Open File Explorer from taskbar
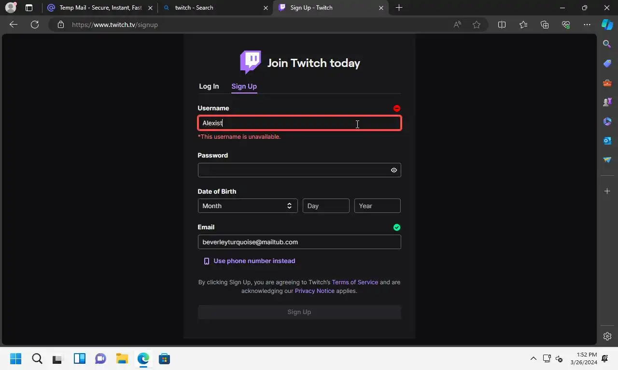618x370 pixels. pos(122,358)
